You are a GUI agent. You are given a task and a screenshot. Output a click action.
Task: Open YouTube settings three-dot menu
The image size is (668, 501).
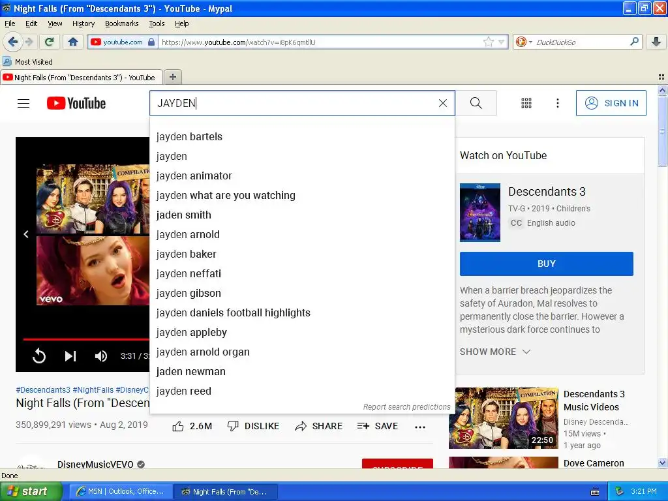pos(558,103)
